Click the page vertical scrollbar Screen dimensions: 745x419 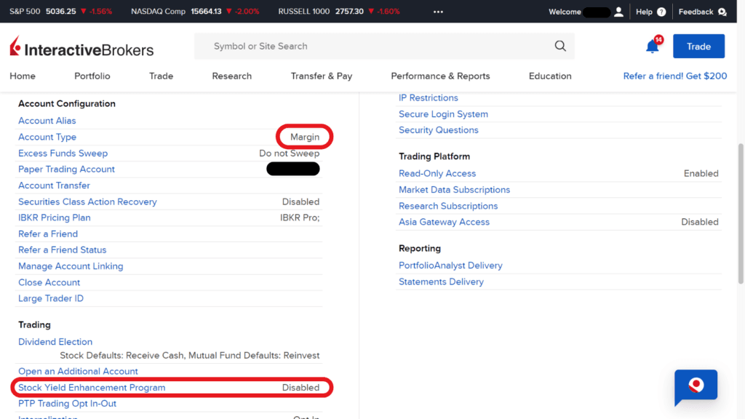click(741, 211)
